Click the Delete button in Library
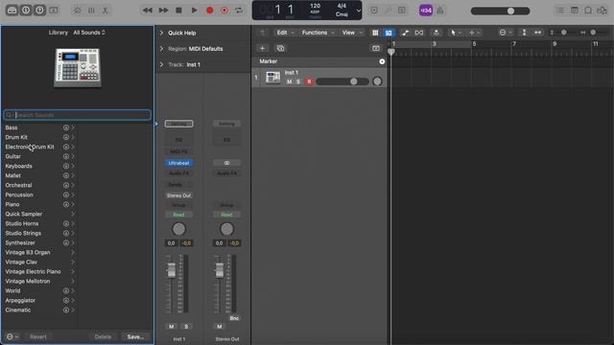The height and width of the screenshot is (345, 614). coord(103,336)
